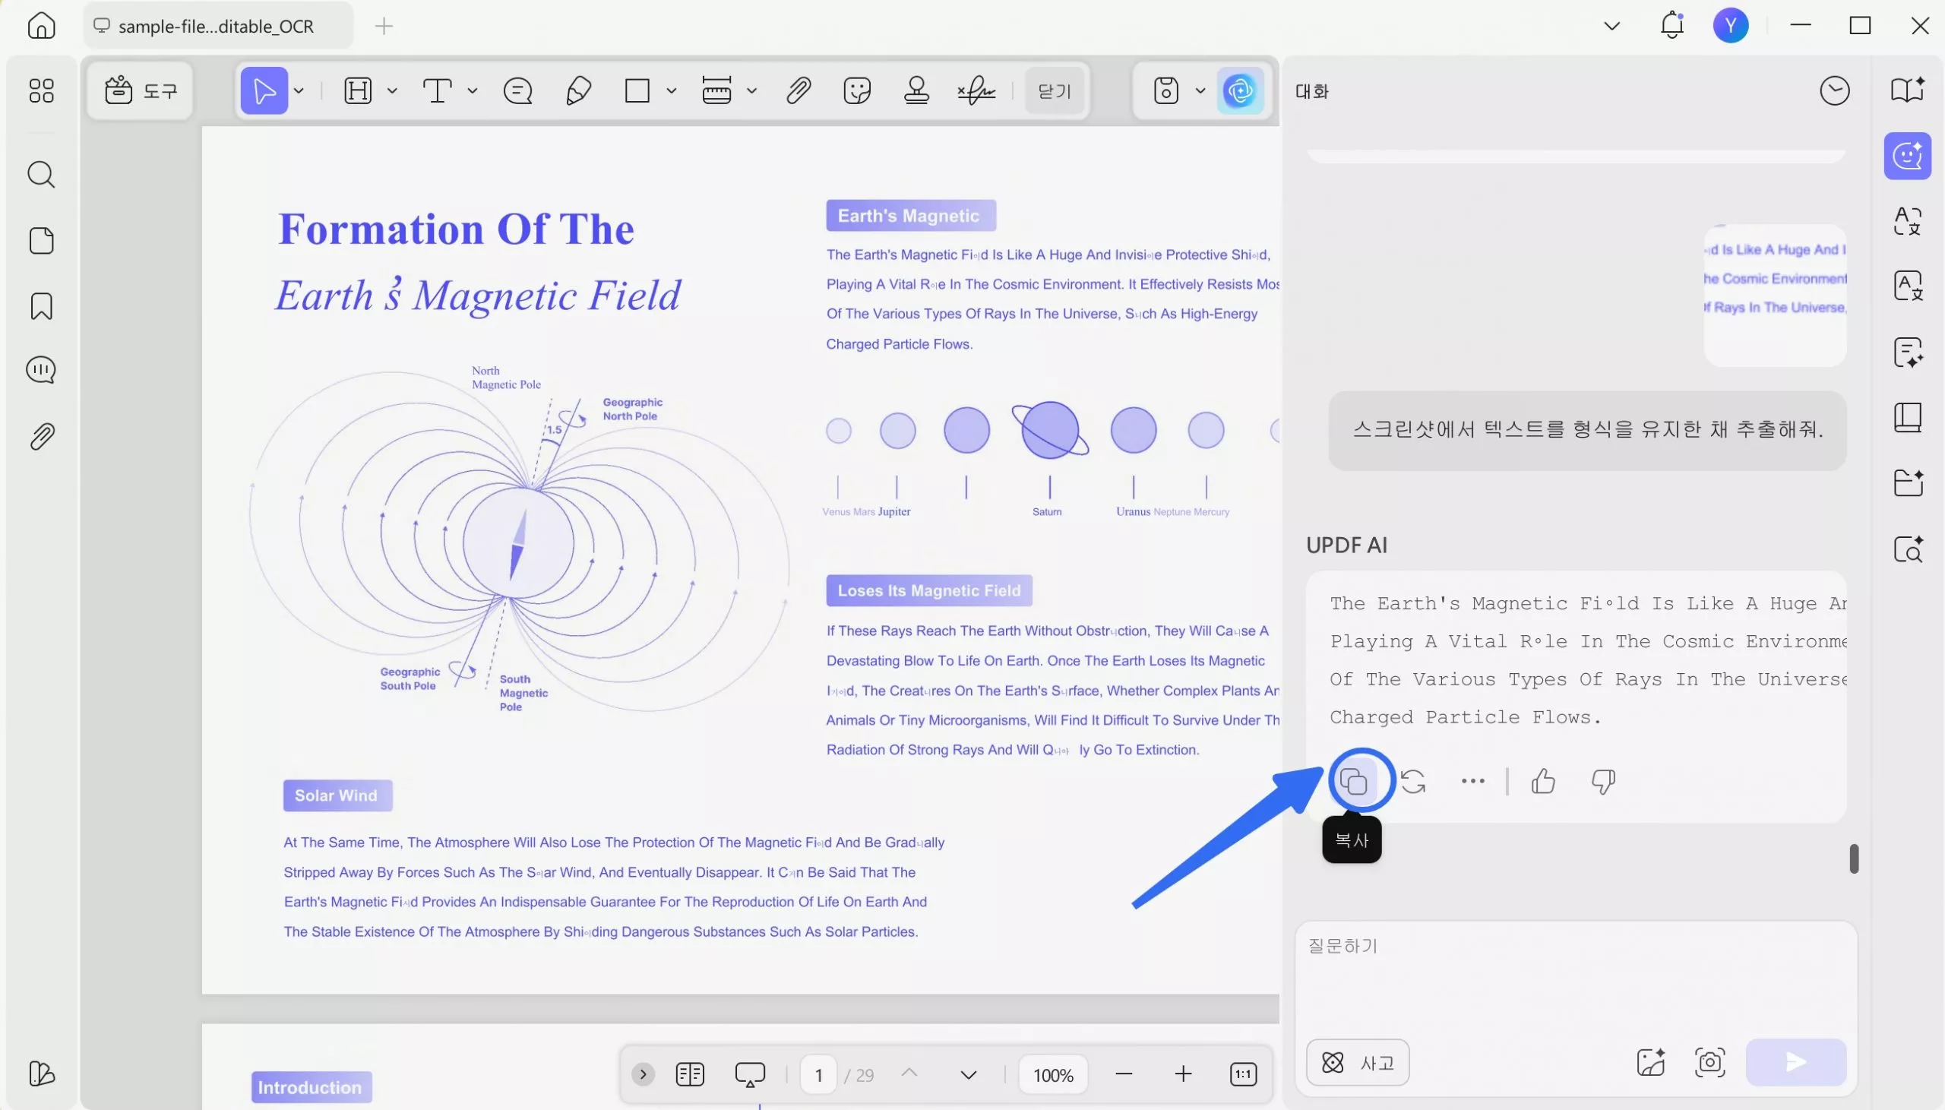Take a screenshot for AI chat

(x=1709, y=1062)
